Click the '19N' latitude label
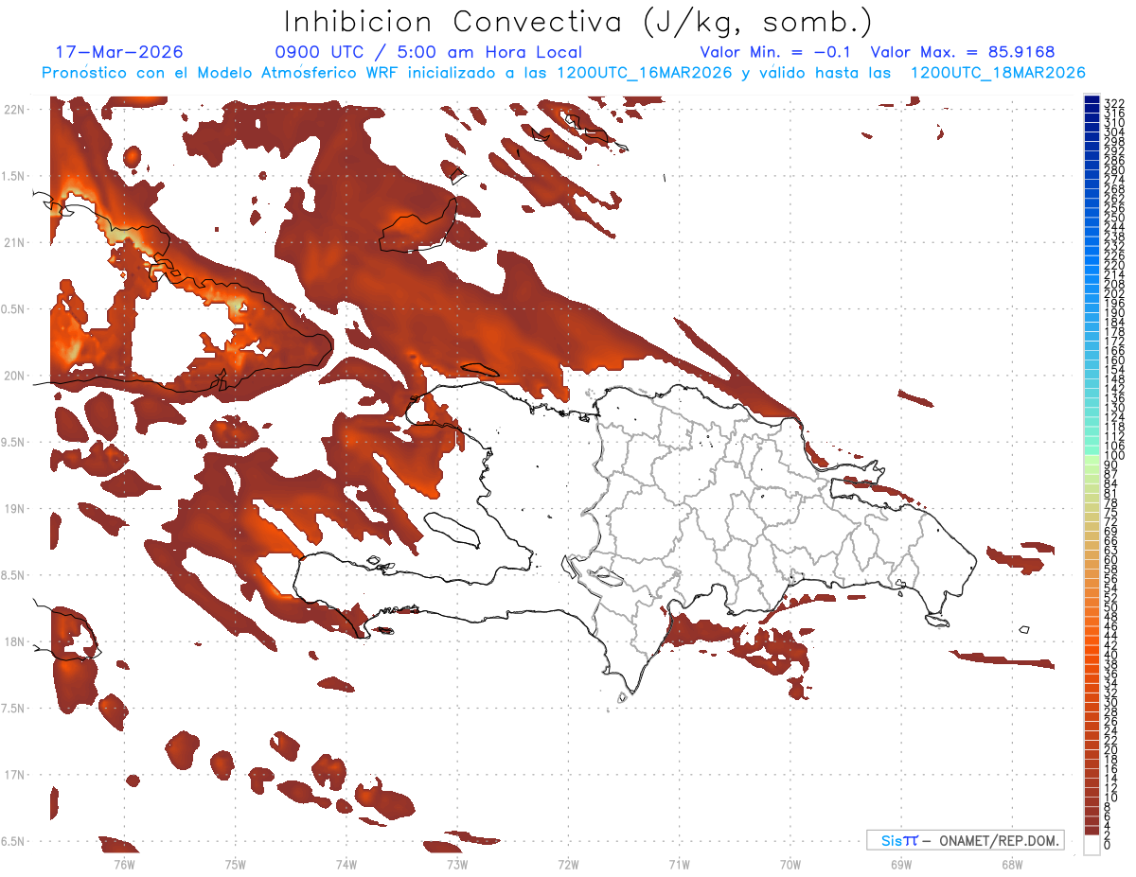Viewport: 1136px width, 877px height. coord(16,508)
